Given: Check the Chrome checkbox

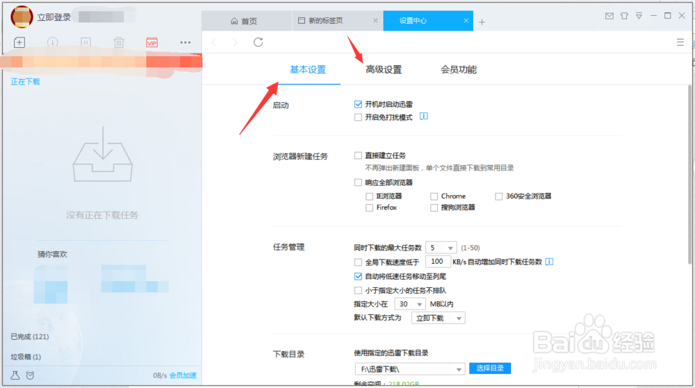Looking at the screenshot, I should click(x=434, y=196).
